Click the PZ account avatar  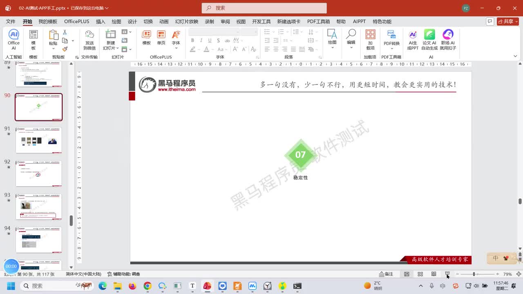click(466, 8)
